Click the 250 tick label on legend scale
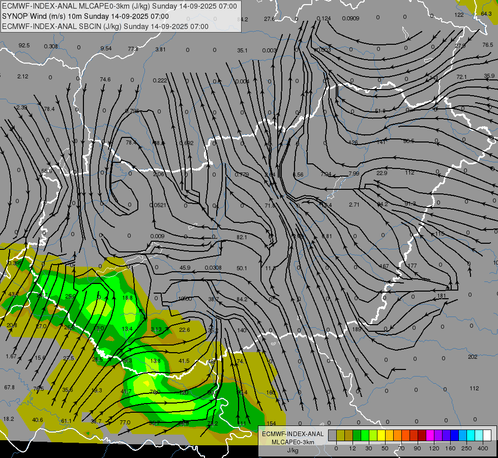 [x=466, y=448]
